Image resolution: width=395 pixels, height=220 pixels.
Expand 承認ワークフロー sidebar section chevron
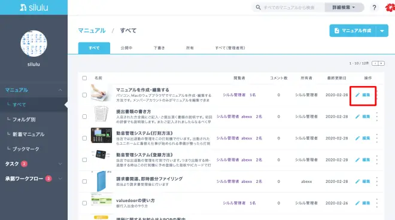(x=60, y=179)
